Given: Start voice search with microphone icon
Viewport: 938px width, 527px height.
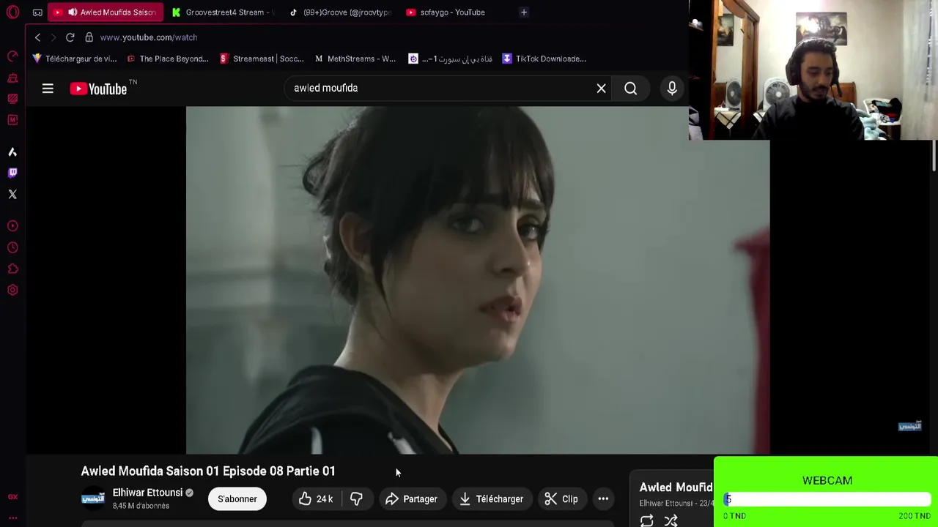Looking at the screenshot, I should (672, 89).
